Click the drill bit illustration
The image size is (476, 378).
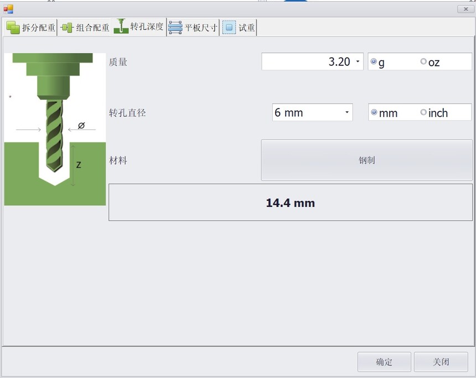tap(55, 129)
